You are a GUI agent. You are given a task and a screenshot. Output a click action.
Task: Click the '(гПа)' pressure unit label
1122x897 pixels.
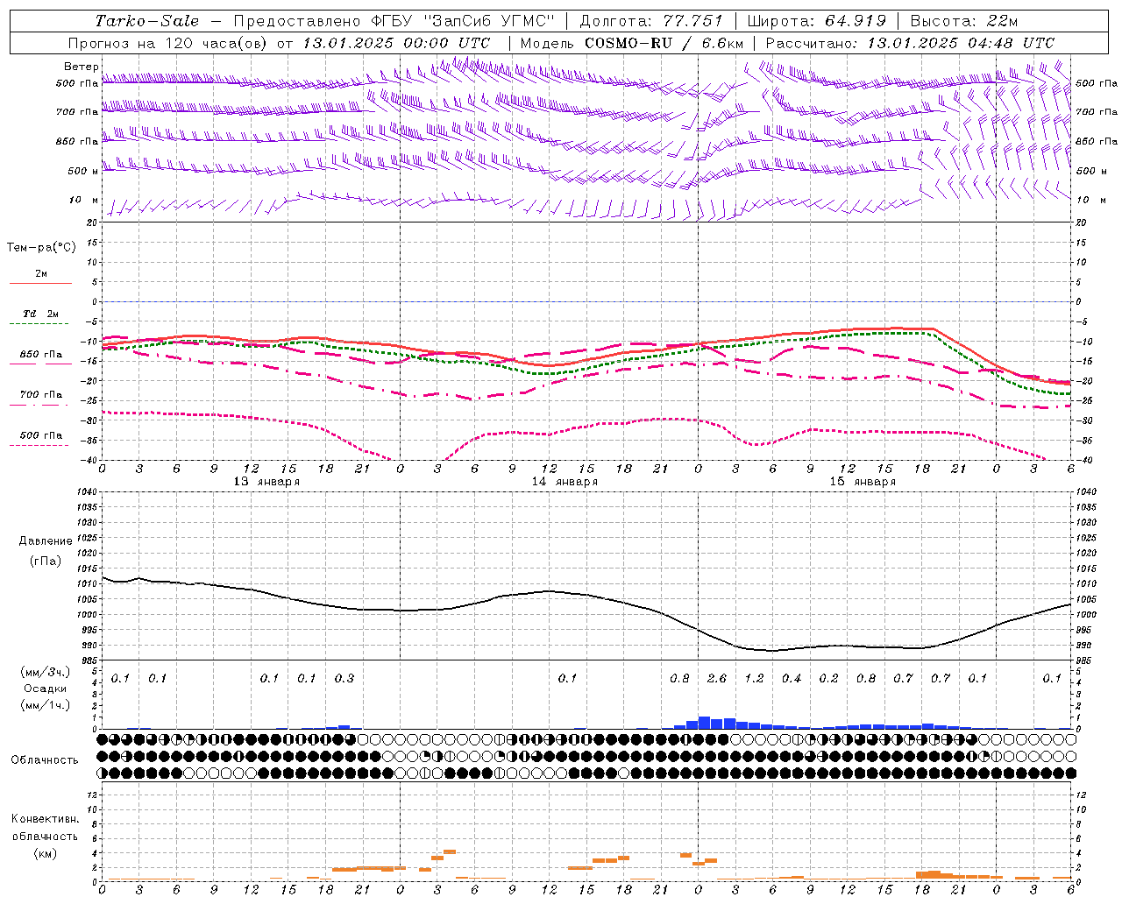[x=46, y=562]
